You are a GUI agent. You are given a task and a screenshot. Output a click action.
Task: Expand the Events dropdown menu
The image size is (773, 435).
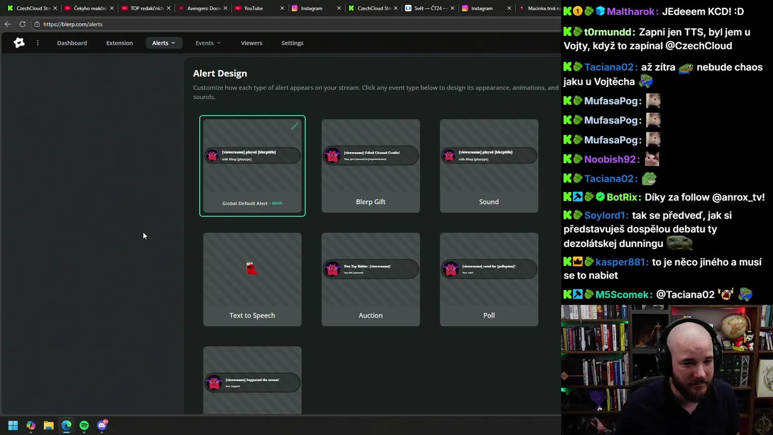(208, 43)
